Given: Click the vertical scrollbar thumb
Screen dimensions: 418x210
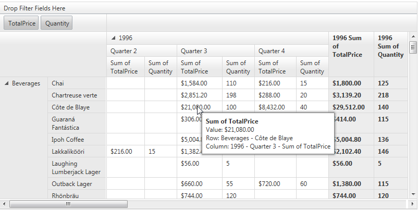Looking at the screenshot, I should (413, 47).
